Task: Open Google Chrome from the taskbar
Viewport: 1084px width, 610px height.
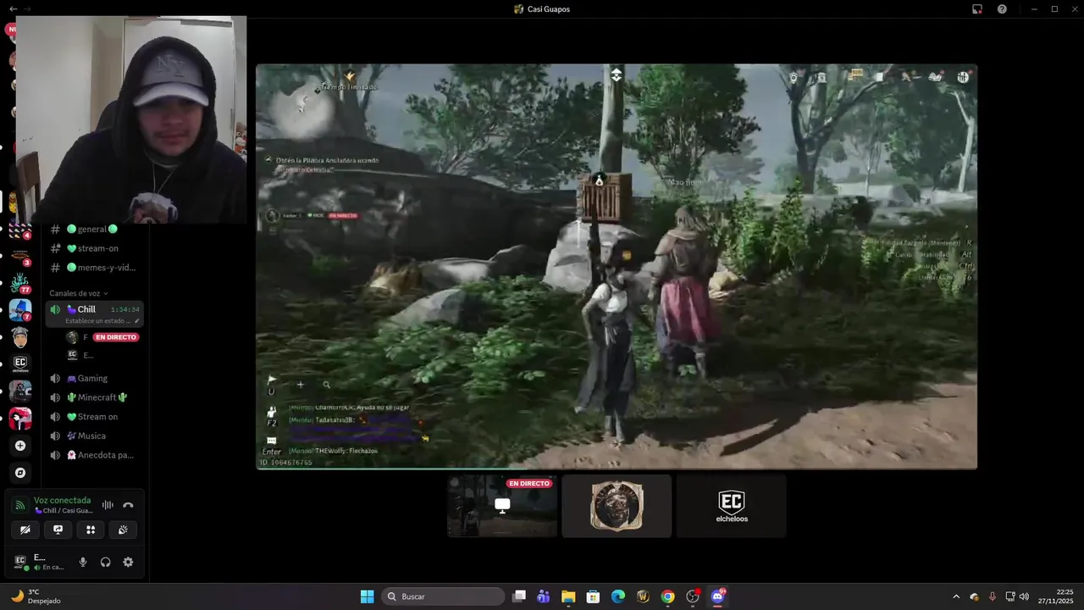Action: click(x=668, y=596)
